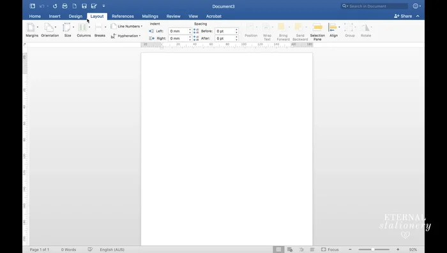Enter Focus mode
Image resolution: width=447 pixels, height=253 pixels.
point(330,250)
